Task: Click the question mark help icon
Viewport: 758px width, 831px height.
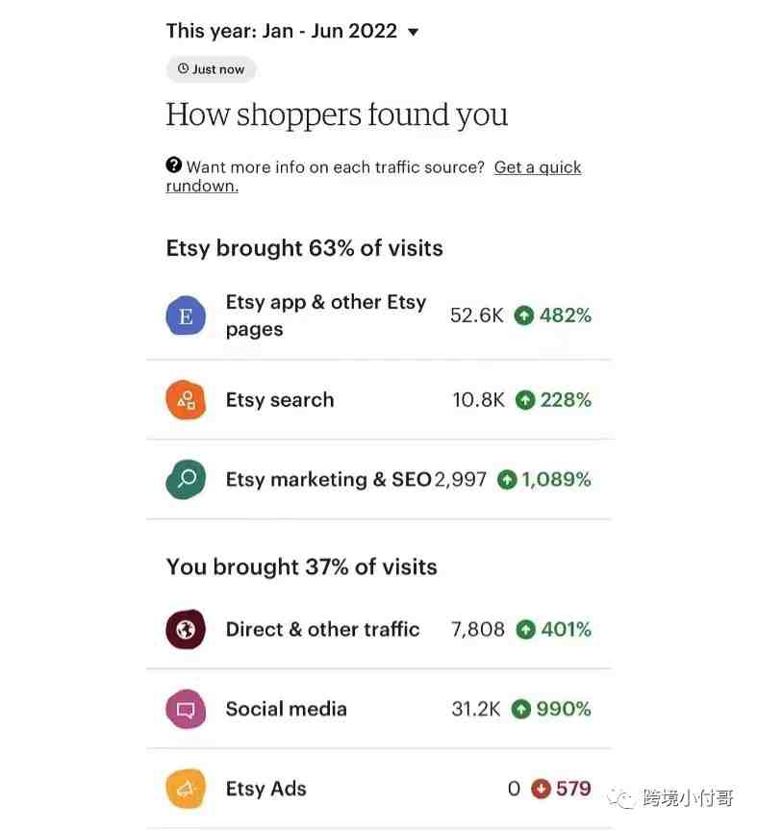Action: click(x=173, y=165)
